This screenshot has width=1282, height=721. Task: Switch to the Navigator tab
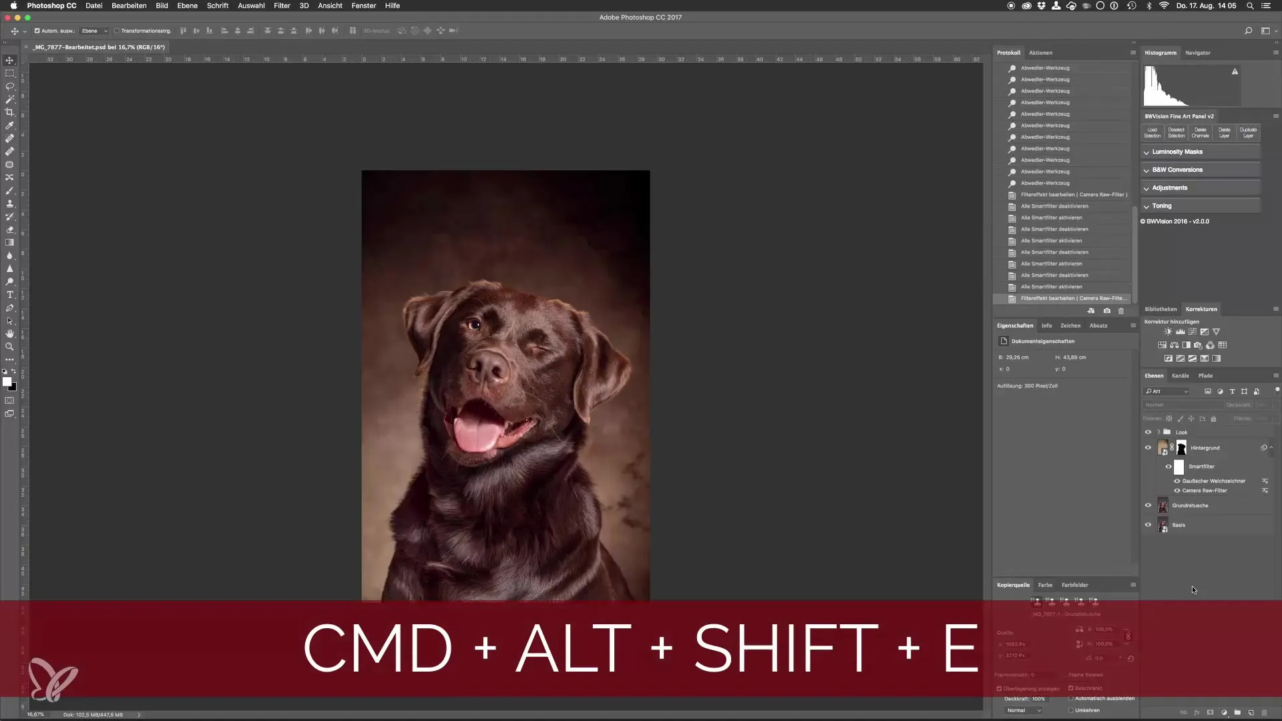click(x=1198, y=53)
